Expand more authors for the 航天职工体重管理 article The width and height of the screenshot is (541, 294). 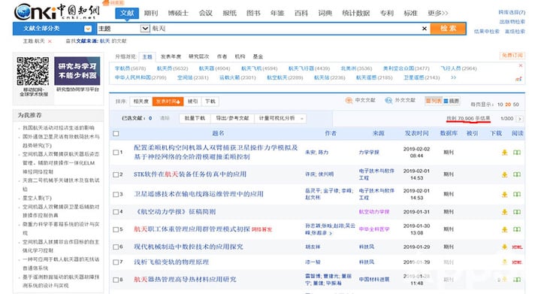point(331,234)
